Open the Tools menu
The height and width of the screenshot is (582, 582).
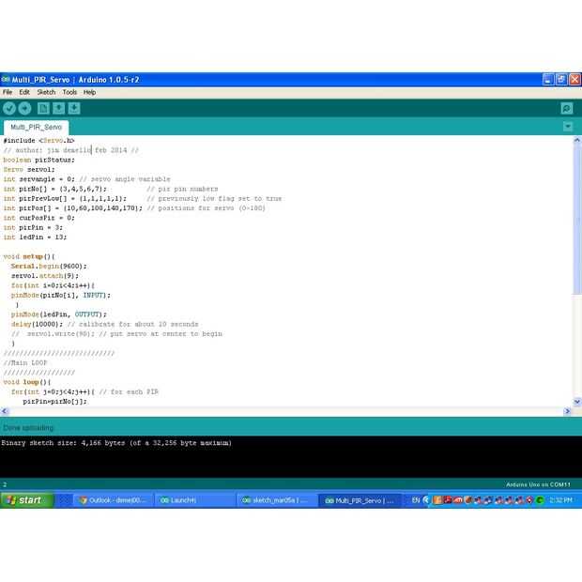tap(69, 92)
